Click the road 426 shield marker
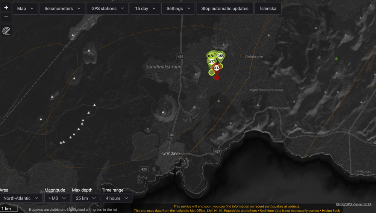 [181, 56]
